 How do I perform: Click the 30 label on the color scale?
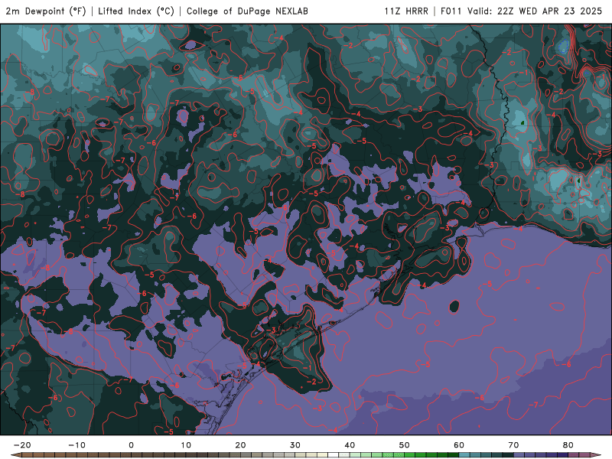[295, 445]
